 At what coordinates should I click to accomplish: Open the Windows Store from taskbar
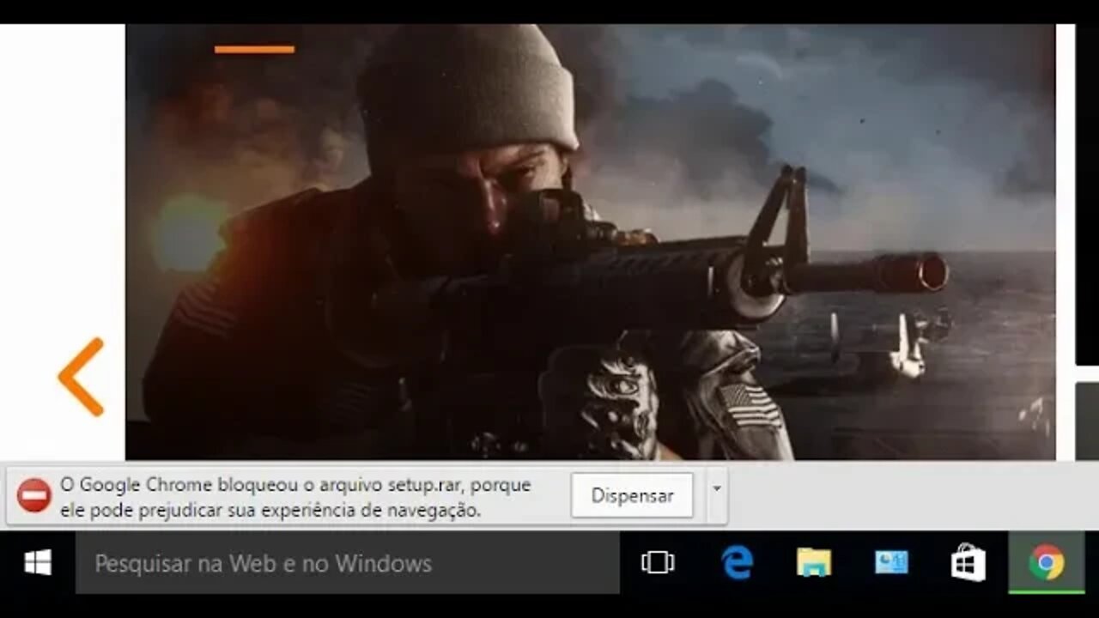coord(968,563)
